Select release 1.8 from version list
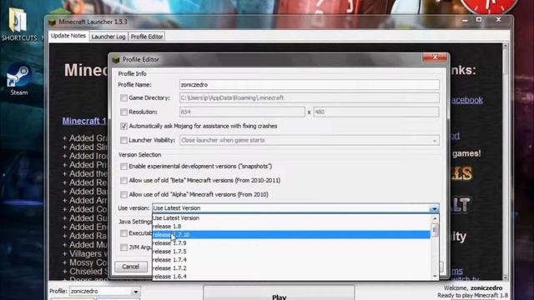This screenshot has height=300, width=534. coord(291,226)
